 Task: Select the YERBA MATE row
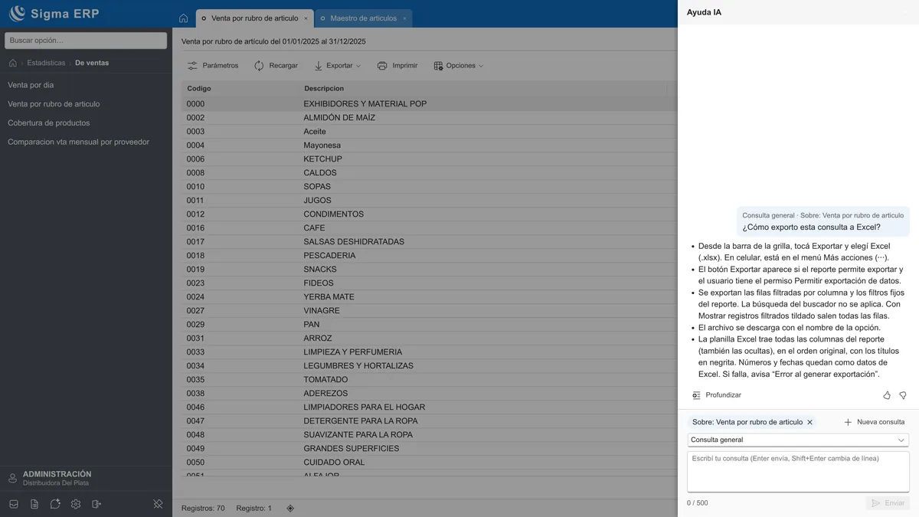point(429,296)
